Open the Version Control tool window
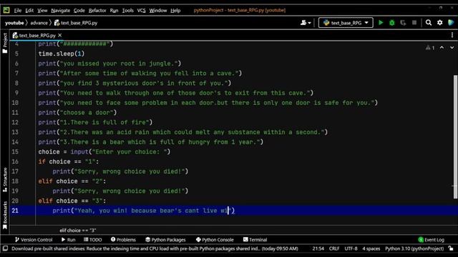The width and height of the screenshot is (458, 257). [34, 240]
